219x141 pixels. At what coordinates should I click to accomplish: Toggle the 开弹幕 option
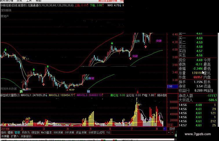click(5, 136)
